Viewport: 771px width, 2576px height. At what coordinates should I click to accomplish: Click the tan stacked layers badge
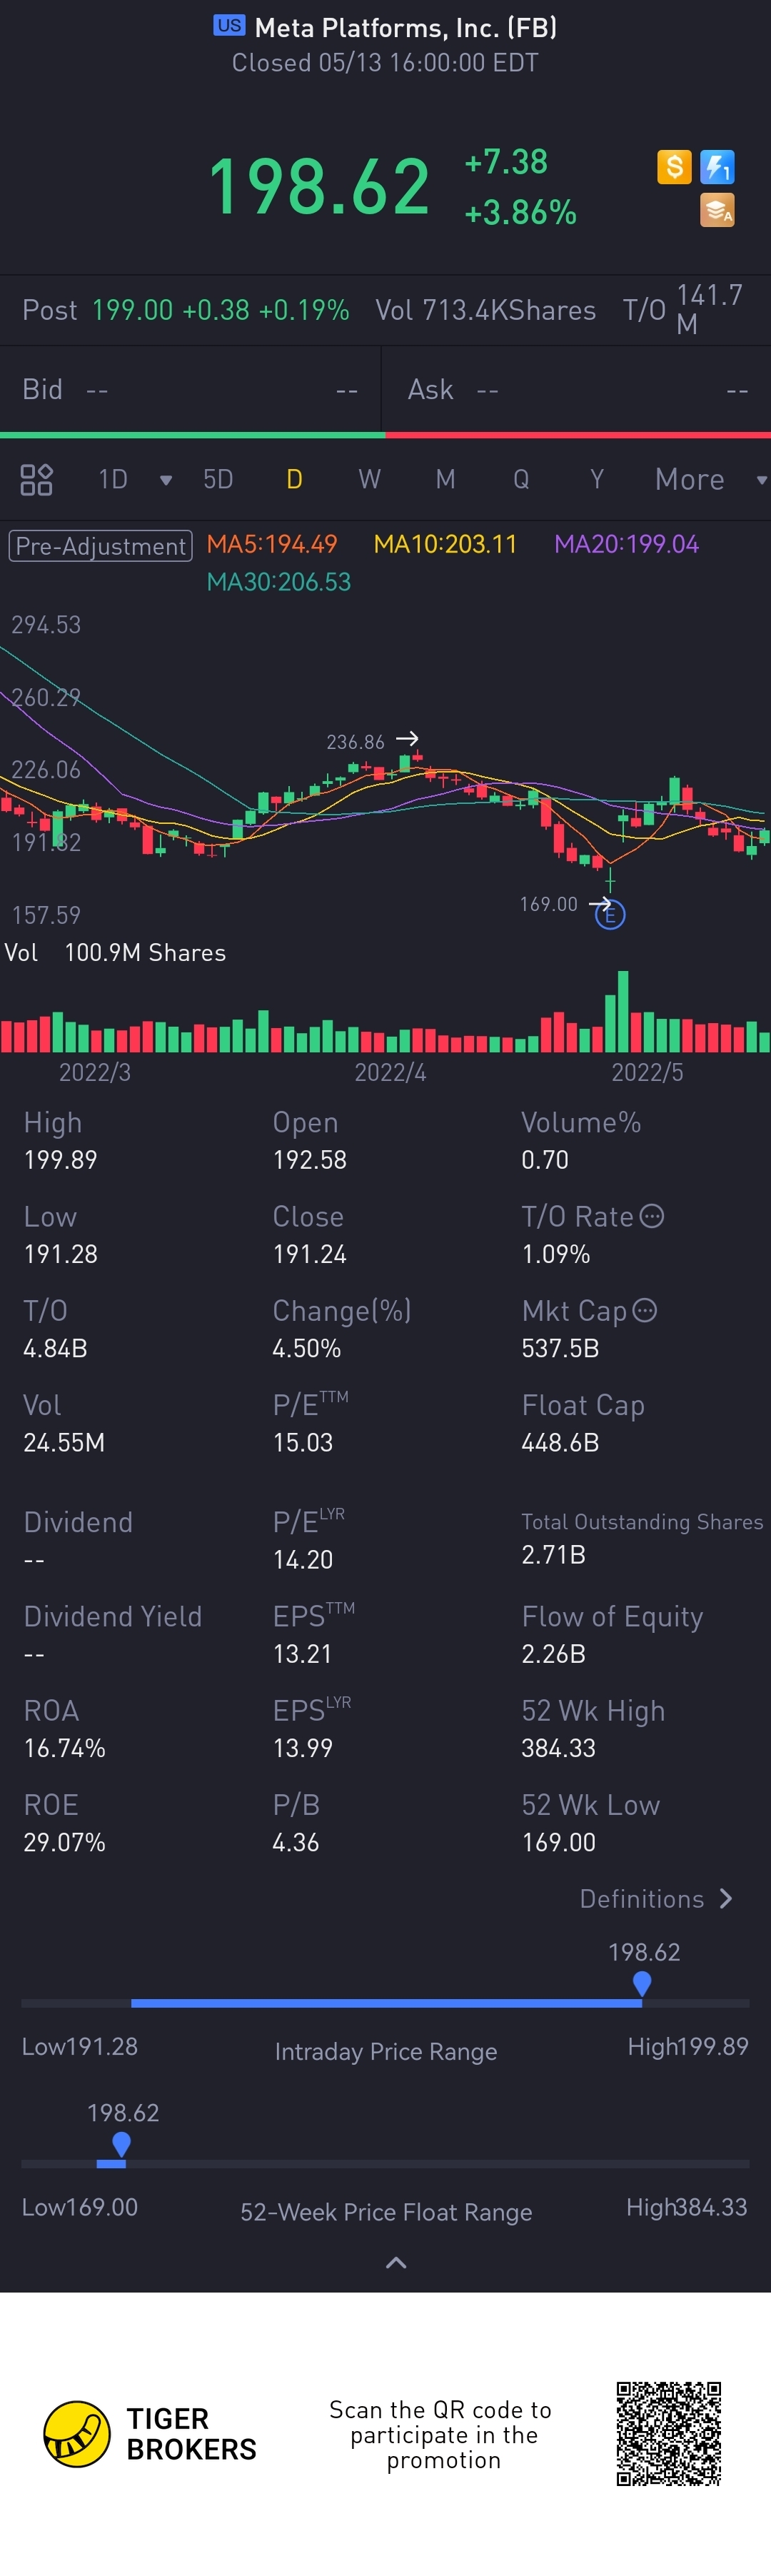(717, 210)
